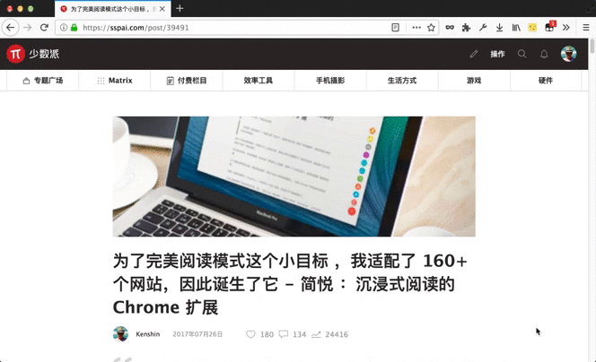Click the wrench developer tools icon
Image resolution: width=596 pixels, height=362 pixels.
point(483,27)
